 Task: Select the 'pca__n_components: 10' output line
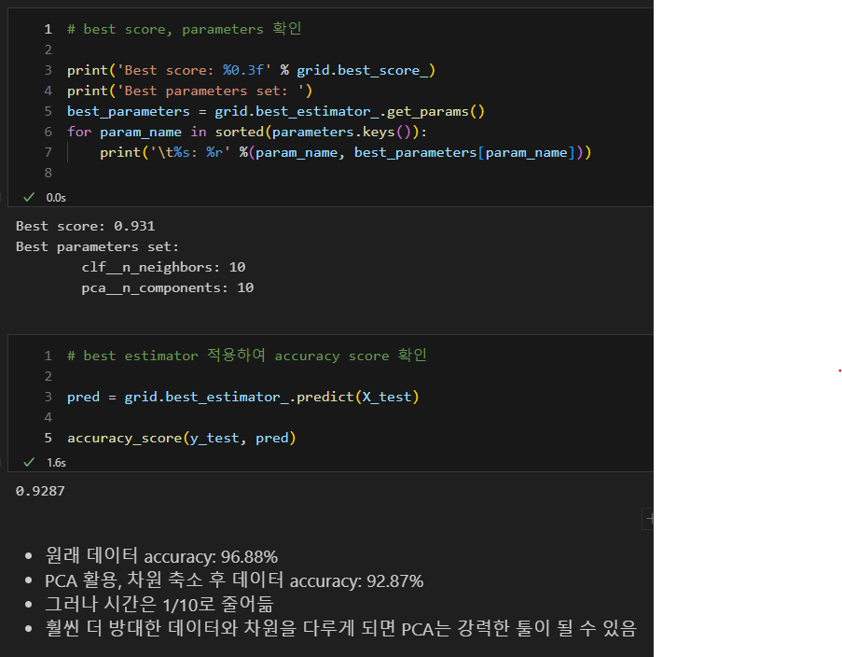point(168,288)
